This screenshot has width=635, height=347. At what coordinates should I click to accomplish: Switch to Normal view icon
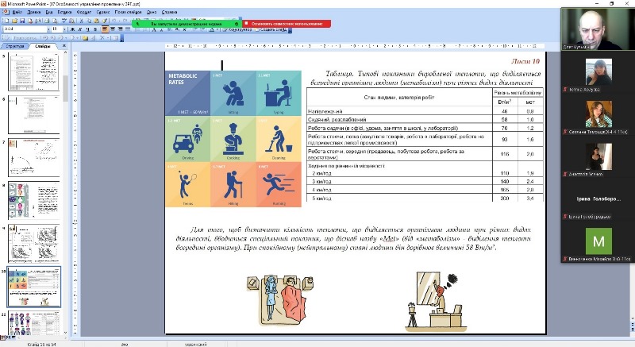tap(2, 337)
